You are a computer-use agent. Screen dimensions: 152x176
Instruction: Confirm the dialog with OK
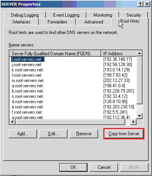73,167
